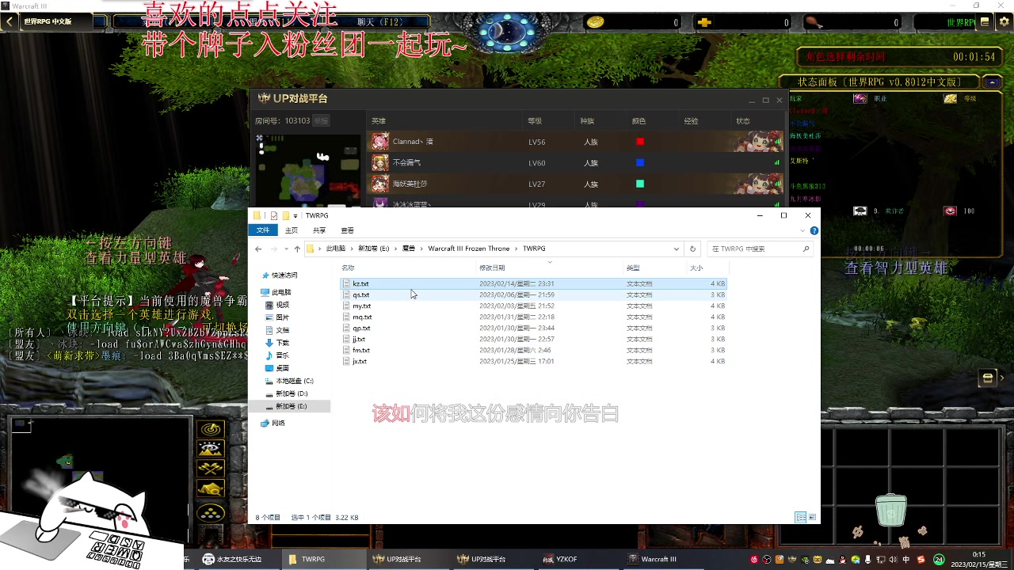This screenshot has height=570, width=1014.
Task: Click the level icon in status board
Action: coord(950,99)
